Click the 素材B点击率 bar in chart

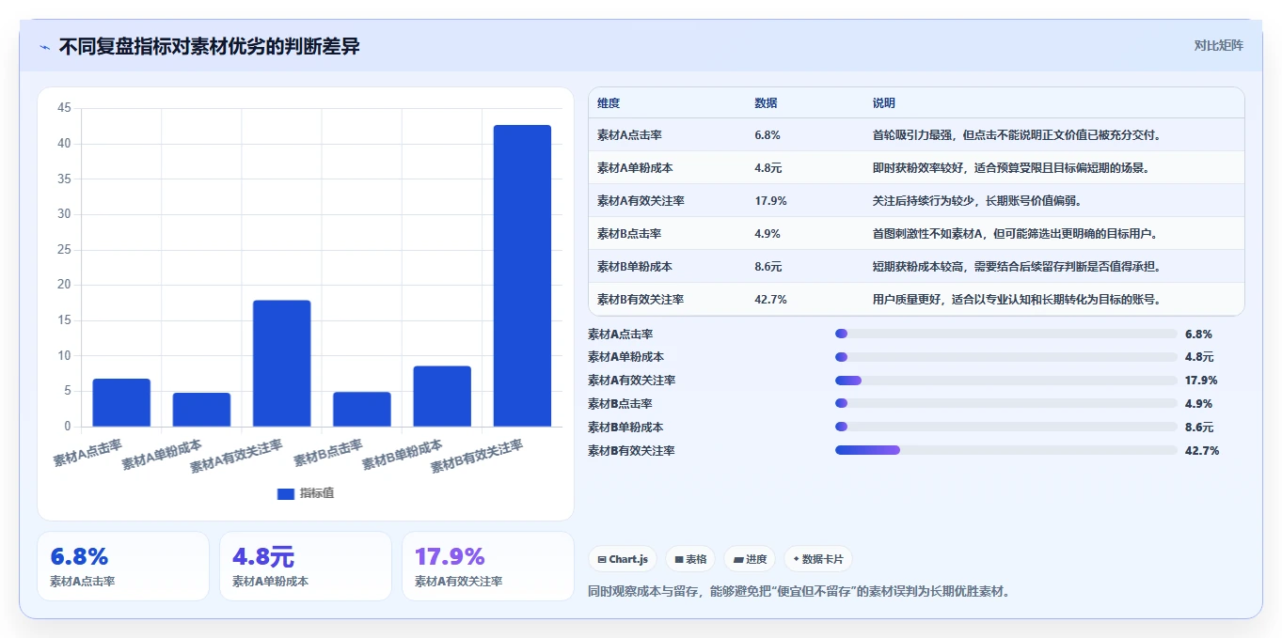coord(362,410)
